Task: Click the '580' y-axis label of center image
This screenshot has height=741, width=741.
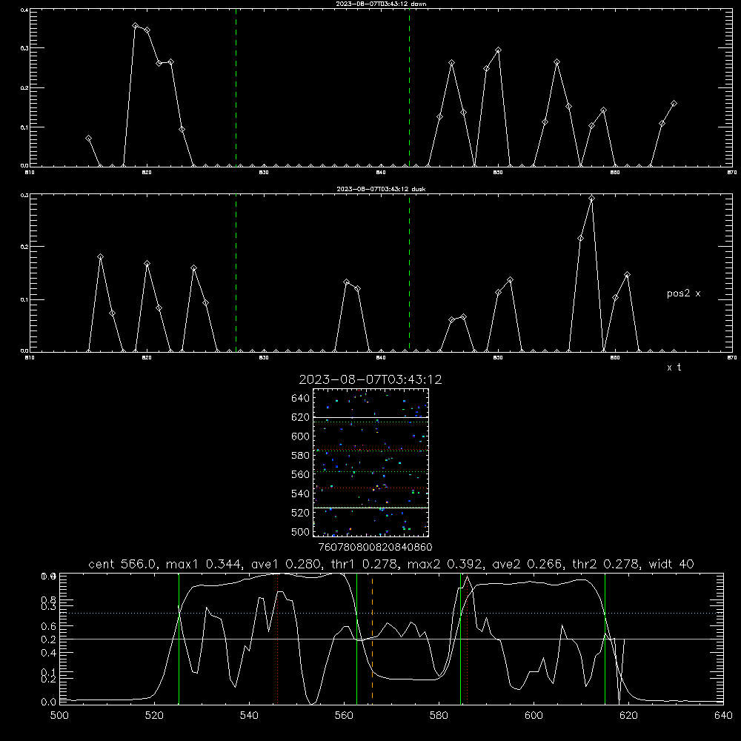Action: [x=301, y=456]
